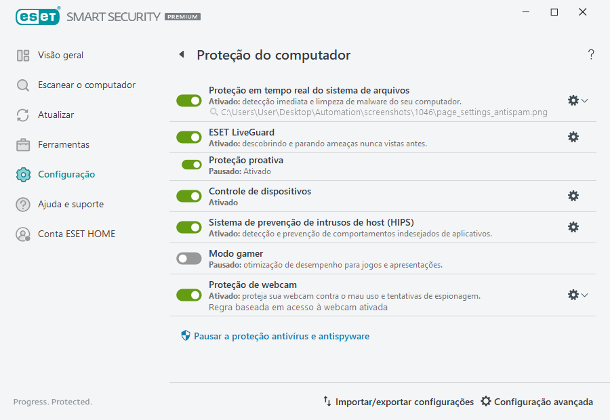Open the Ferramentas toolbox icon
The image size is (610, 420).
tap(22, 144)
